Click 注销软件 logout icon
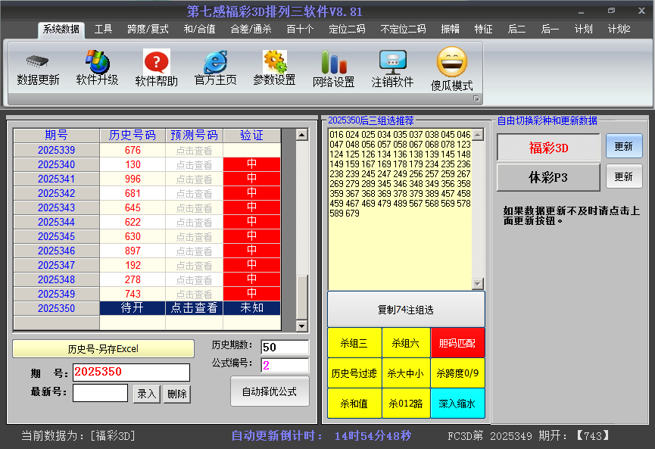This screenshot has height=449, width=655. tap(393, 68)
